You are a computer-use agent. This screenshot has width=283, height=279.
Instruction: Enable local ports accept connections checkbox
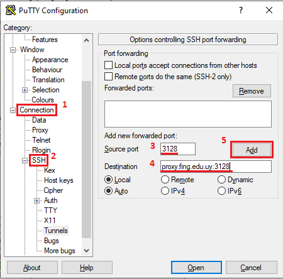click(108, 65)
